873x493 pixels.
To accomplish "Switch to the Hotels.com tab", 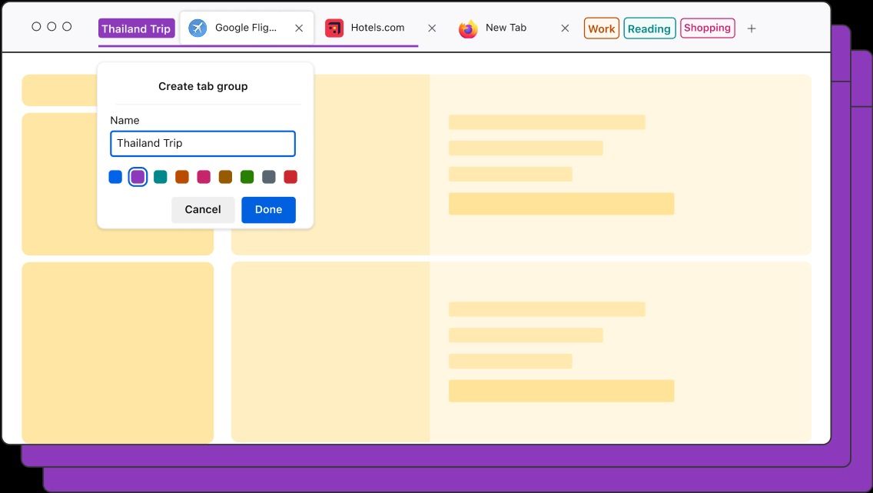I will (x=377, y=28).
